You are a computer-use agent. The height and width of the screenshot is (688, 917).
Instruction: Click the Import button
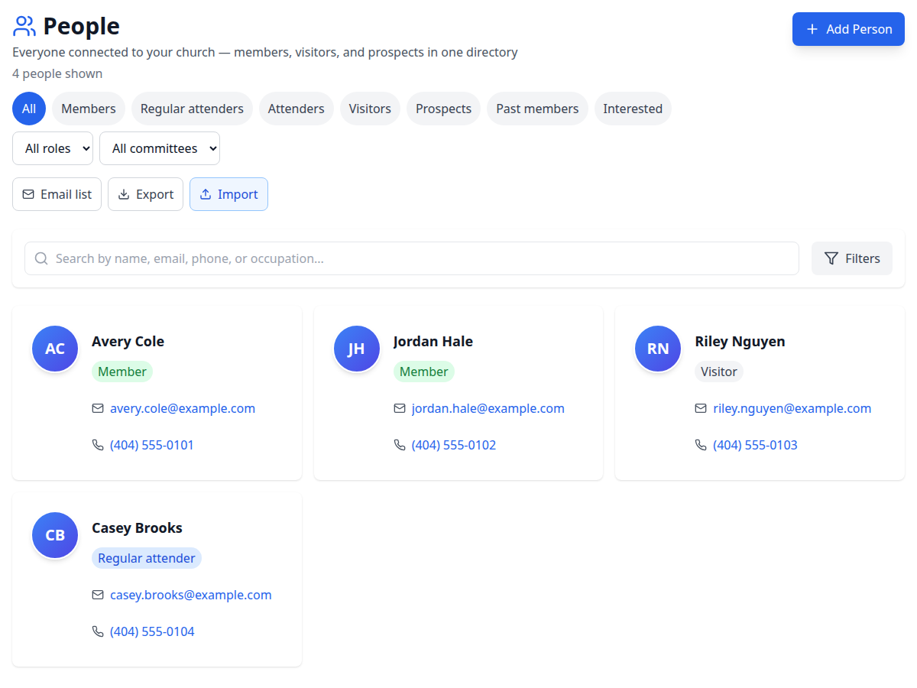(x=228, y=194)
